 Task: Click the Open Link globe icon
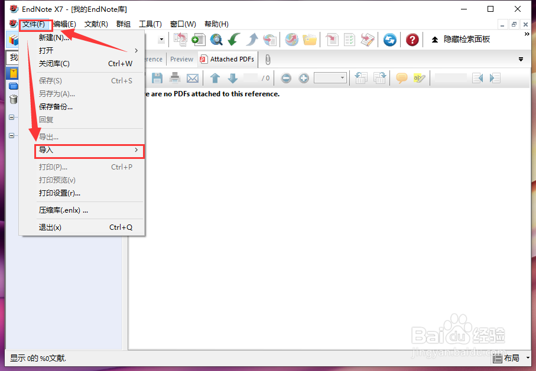coord(291,40)
